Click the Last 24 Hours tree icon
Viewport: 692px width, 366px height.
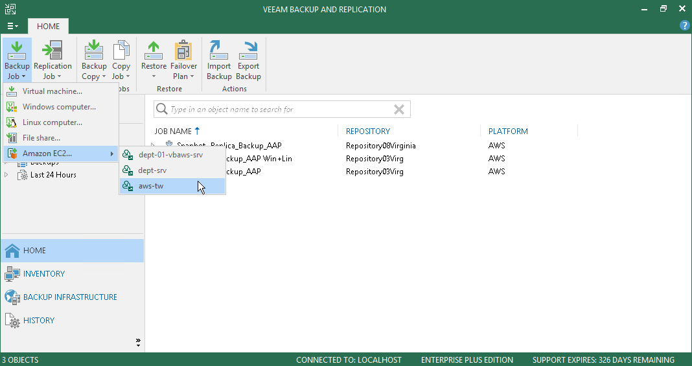coord(22,175)
